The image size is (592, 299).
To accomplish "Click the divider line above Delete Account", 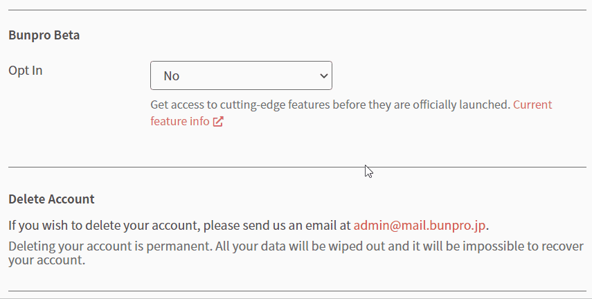I will (x=297, y=167).
